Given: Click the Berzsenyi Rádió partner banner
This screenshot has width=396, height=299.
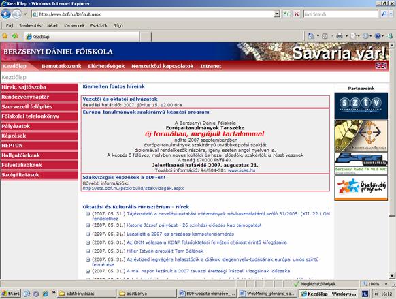Looking at the screenshot, I should (361, 163).
